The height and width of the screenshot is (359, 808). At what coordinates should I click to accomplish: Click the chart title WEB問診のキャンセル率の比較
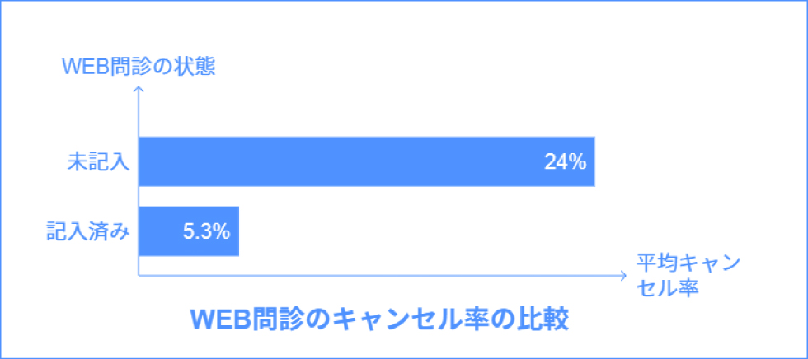point(379,319)
